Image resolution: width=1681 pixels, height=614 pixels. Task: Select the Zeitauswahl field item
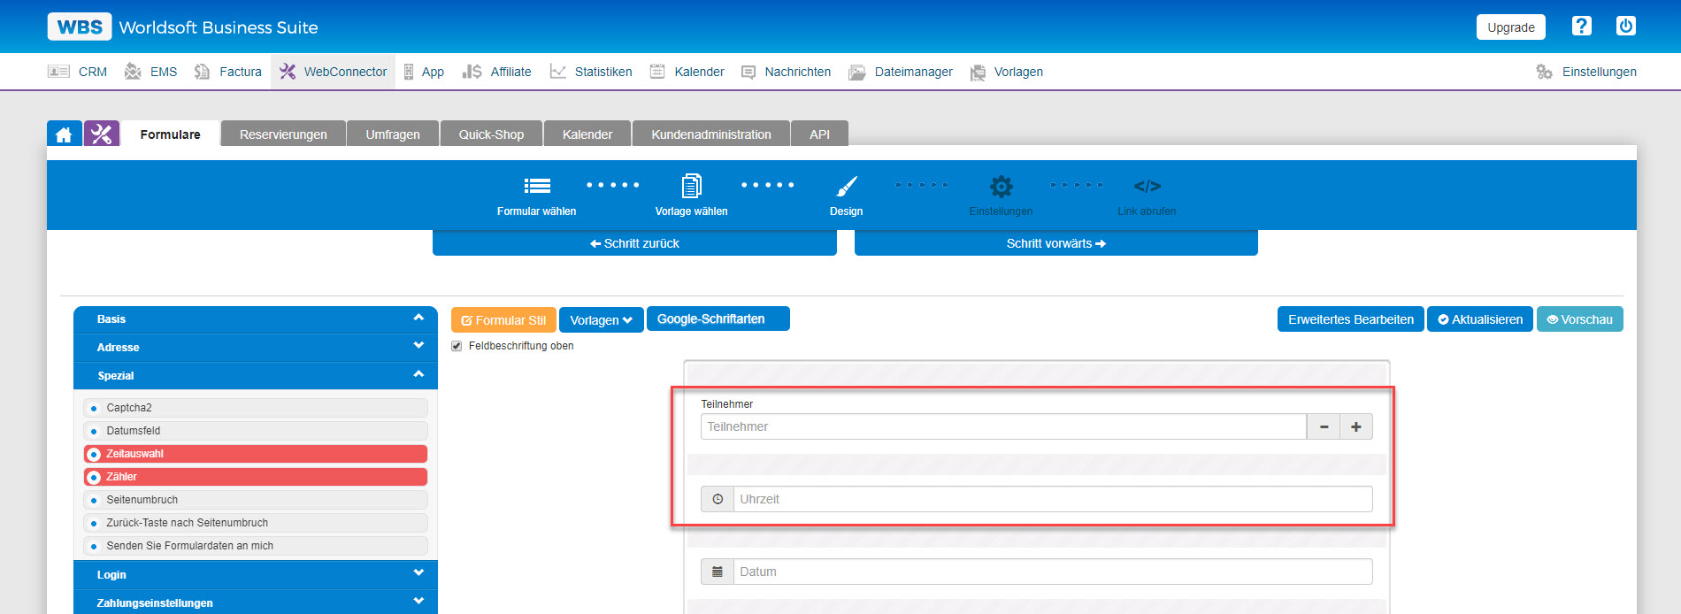(x=255, y=454)
